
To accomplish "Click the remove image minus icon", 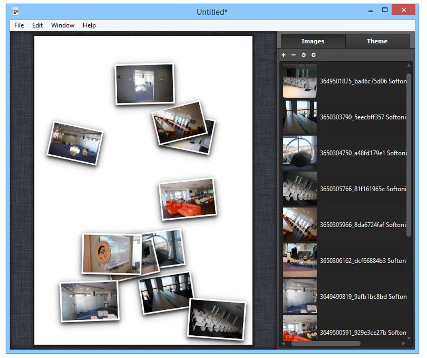I will pos(293,55).
